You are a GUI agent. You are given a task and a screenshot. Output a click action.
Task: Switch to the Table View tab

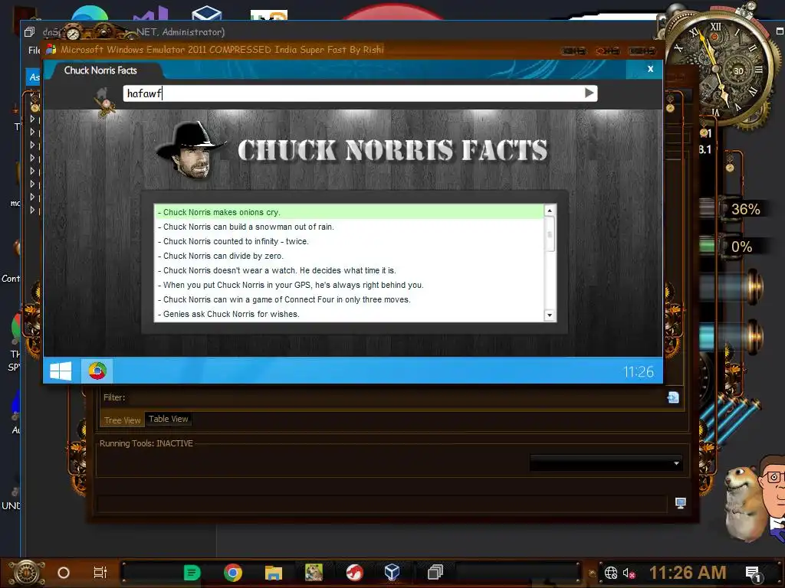pos(168,419)
